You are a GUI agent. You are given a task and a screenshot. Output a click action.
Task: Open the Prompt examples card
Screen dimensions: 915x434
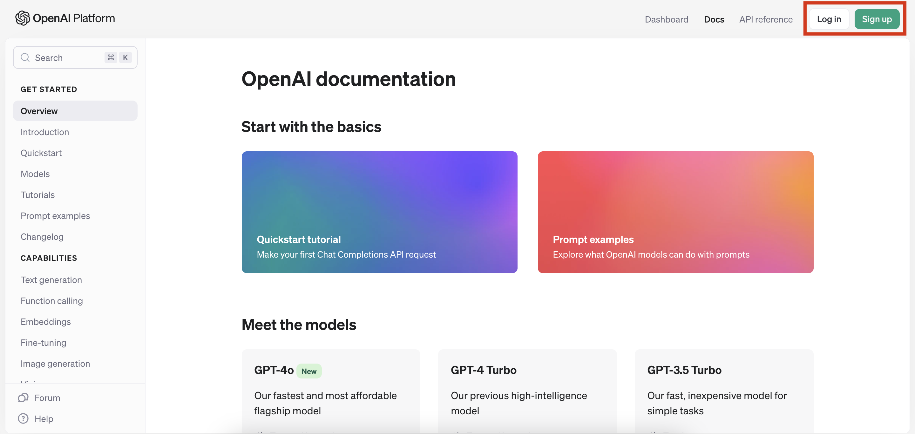click(675, 212)
